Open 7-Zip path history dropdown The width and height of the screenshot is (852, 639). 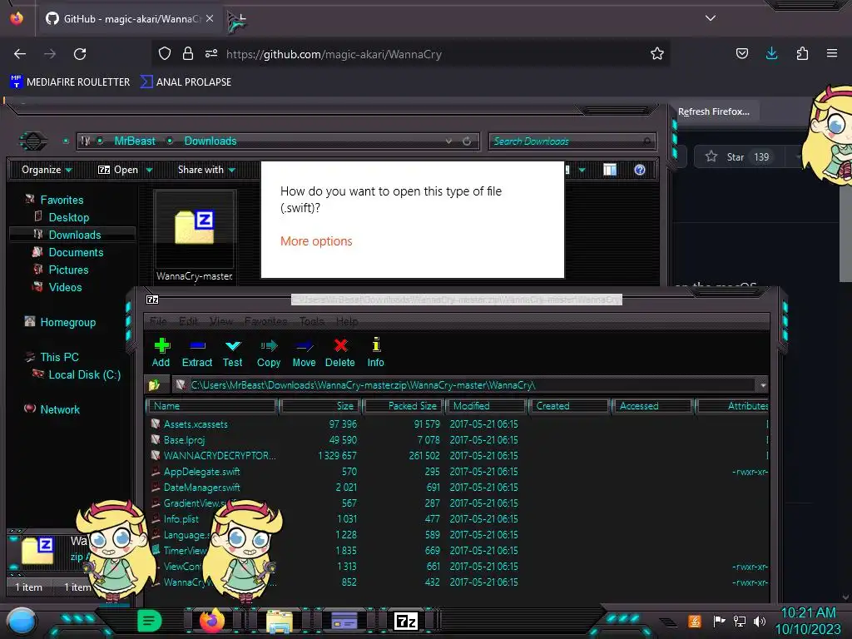pyautogui.click(x=763, y=385)
